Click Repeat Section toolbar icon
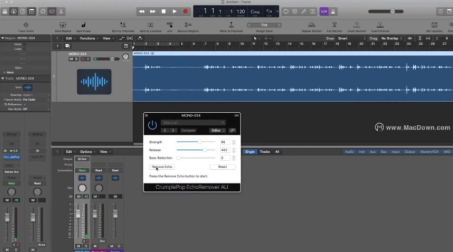Image resolution: width=453 pixels, height=252 pixels. coord(311,27)
